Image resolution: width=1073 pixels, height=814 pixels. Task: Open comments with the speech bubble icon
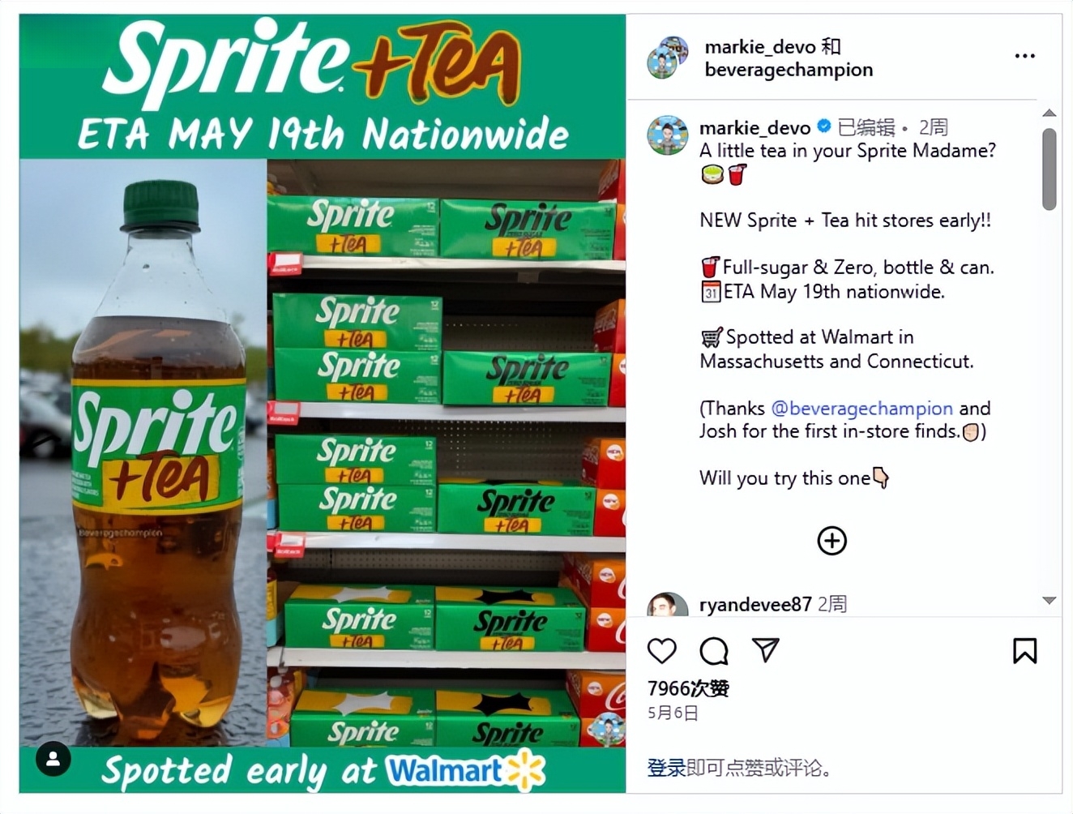tap(714, 650)
